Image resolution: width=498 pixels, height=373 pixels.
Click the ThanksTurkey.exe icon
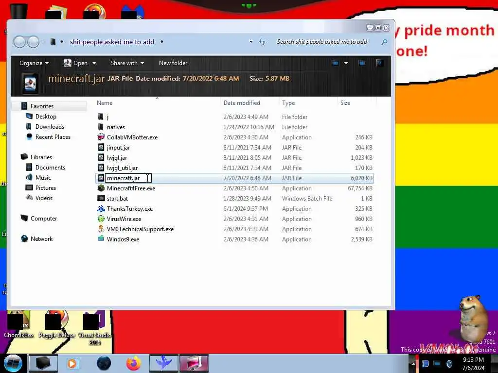[101, 208]
